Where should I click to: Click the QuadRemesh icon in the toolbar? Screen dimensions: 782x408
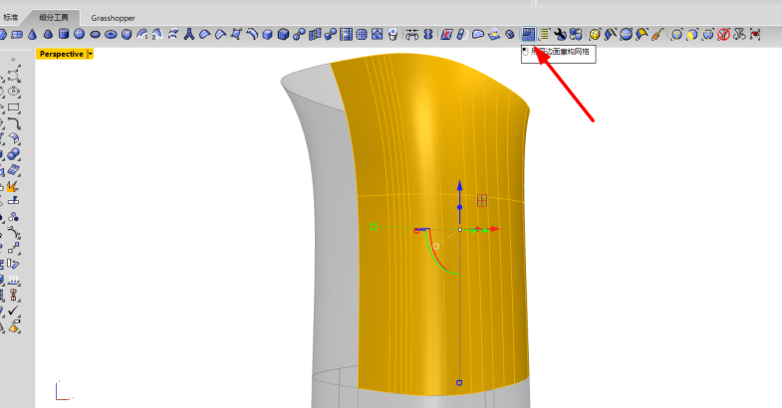click(x=528, y=34)
